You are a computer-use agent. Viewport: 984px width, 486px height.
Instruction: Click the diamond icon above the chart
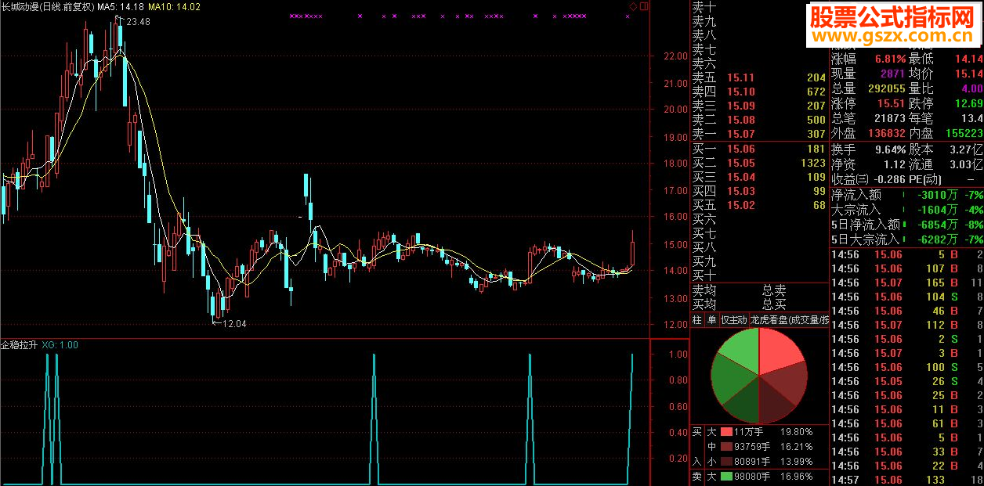click(x=633, y=6)
